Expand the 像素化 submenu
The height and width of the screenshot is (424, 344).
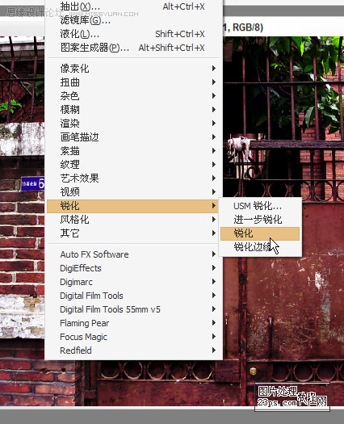(x=134, y=69)
